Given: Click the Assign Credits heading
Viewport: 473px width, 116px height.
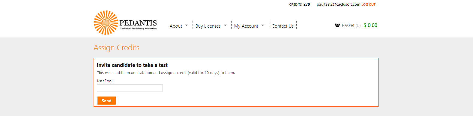Looking at the screenshot, I should [116, 48].
